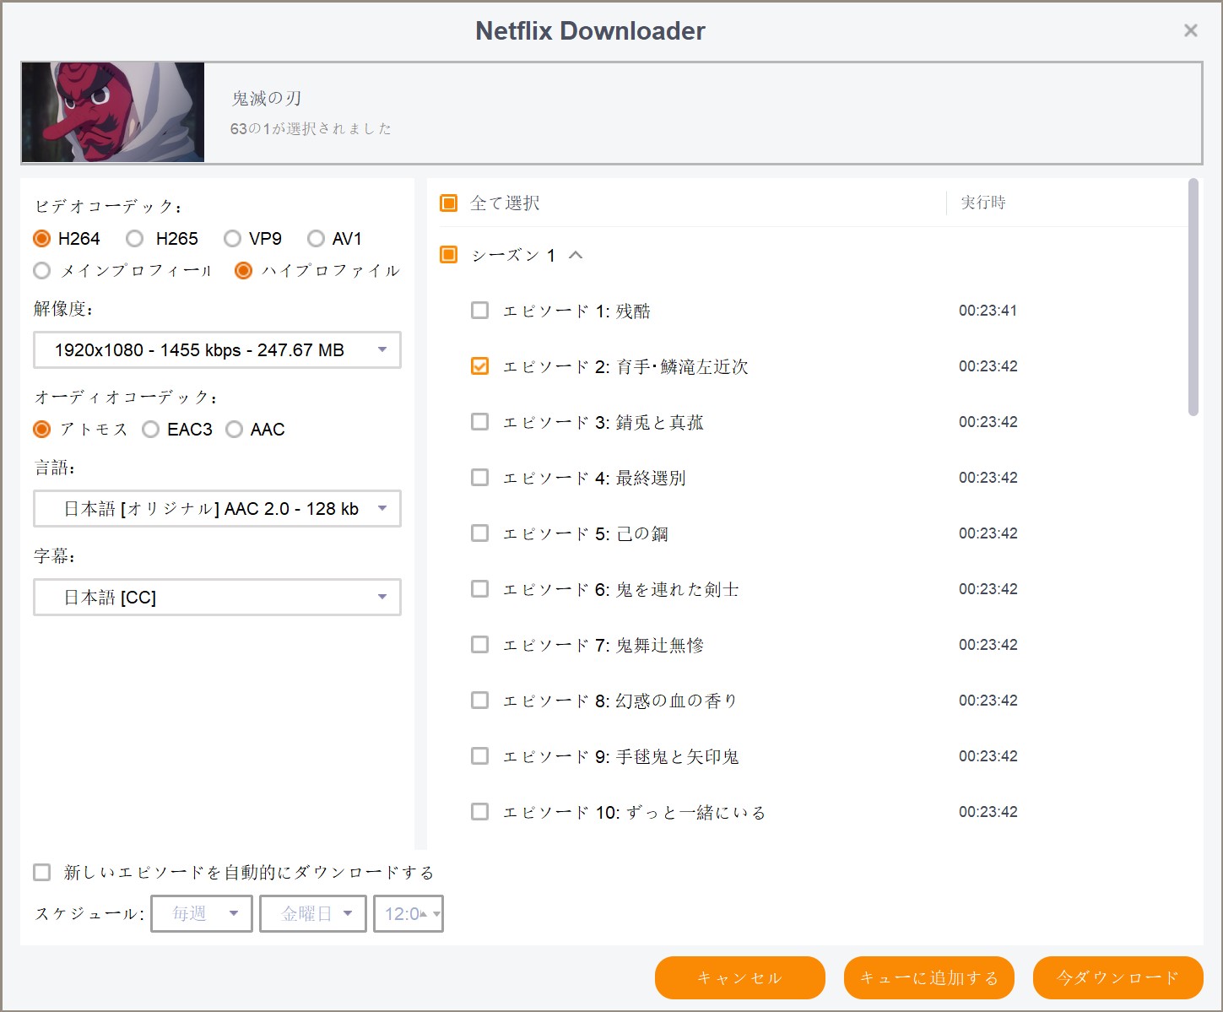The height and width of the screenshot is (1012, 1223).
Task: Collapse シーズン 1 with the chevron
Action: tap(576, 255)
